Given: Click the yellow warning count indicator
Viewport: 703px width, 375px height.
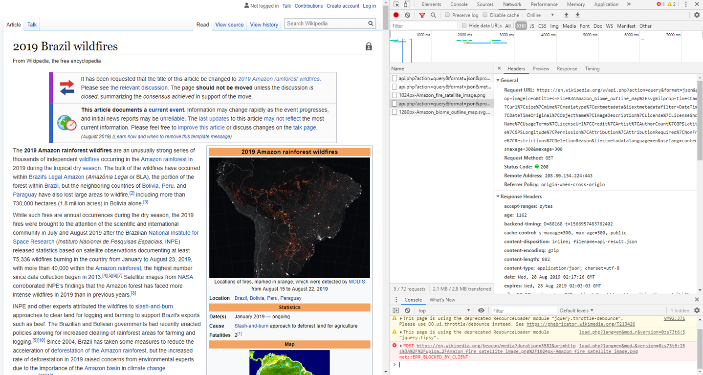Looking at the screenshot, I should 672,4.
